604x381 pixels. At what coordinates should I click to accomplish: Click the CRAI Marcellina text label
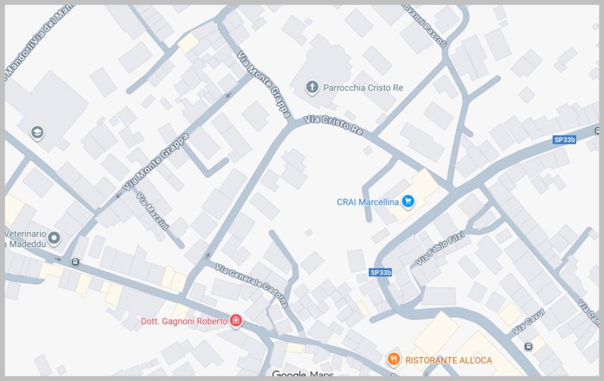click(x=368, y=202)
